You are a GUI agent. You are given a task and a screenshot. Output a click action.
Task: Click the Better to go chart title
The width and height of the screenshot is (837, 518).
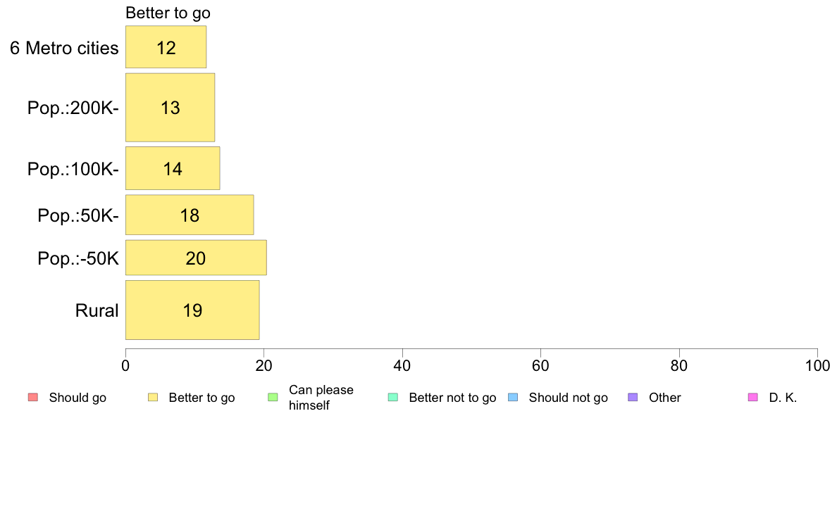coord(168,13)
